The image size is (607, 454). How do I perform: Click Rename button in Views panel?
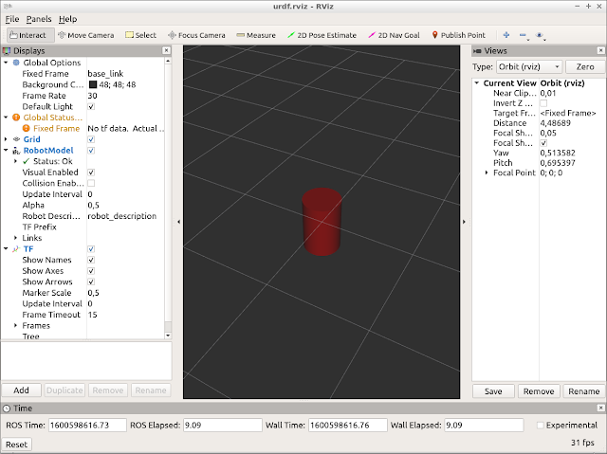point(584,391)
